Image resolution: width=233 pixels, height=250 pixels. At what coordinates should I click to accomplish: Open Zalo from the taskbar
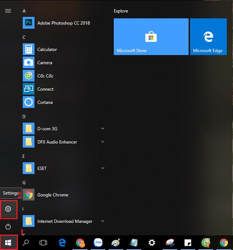(98, 243)
